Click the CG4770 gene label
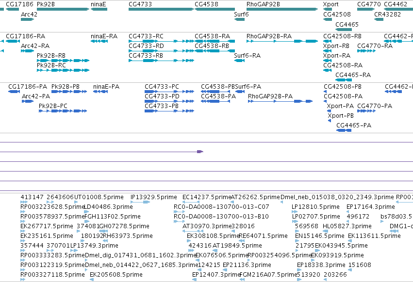The image size is (413, 282). [x=369, y=4]
